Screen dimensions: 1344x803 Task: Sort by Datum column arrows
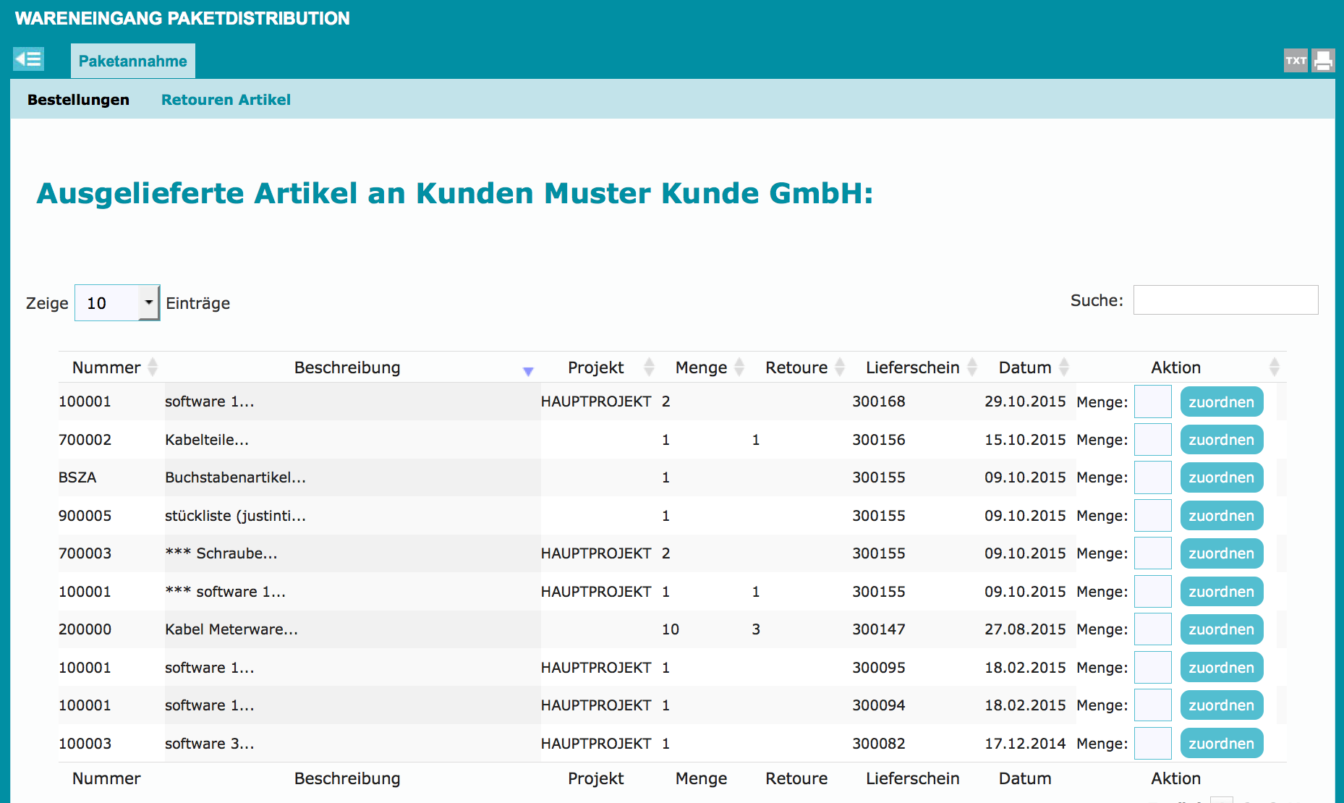(x=1064, y=367)
